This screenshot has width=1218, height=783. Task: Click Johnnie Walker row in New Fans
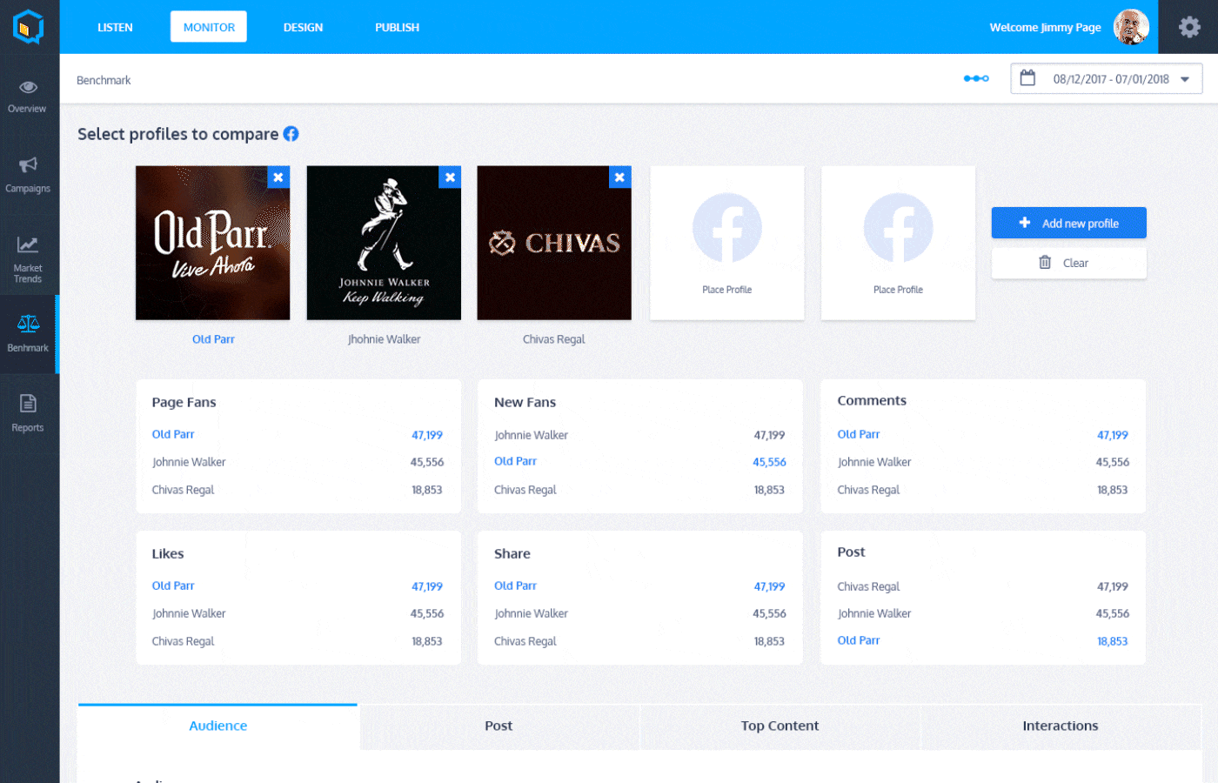[x=639, y=435]
